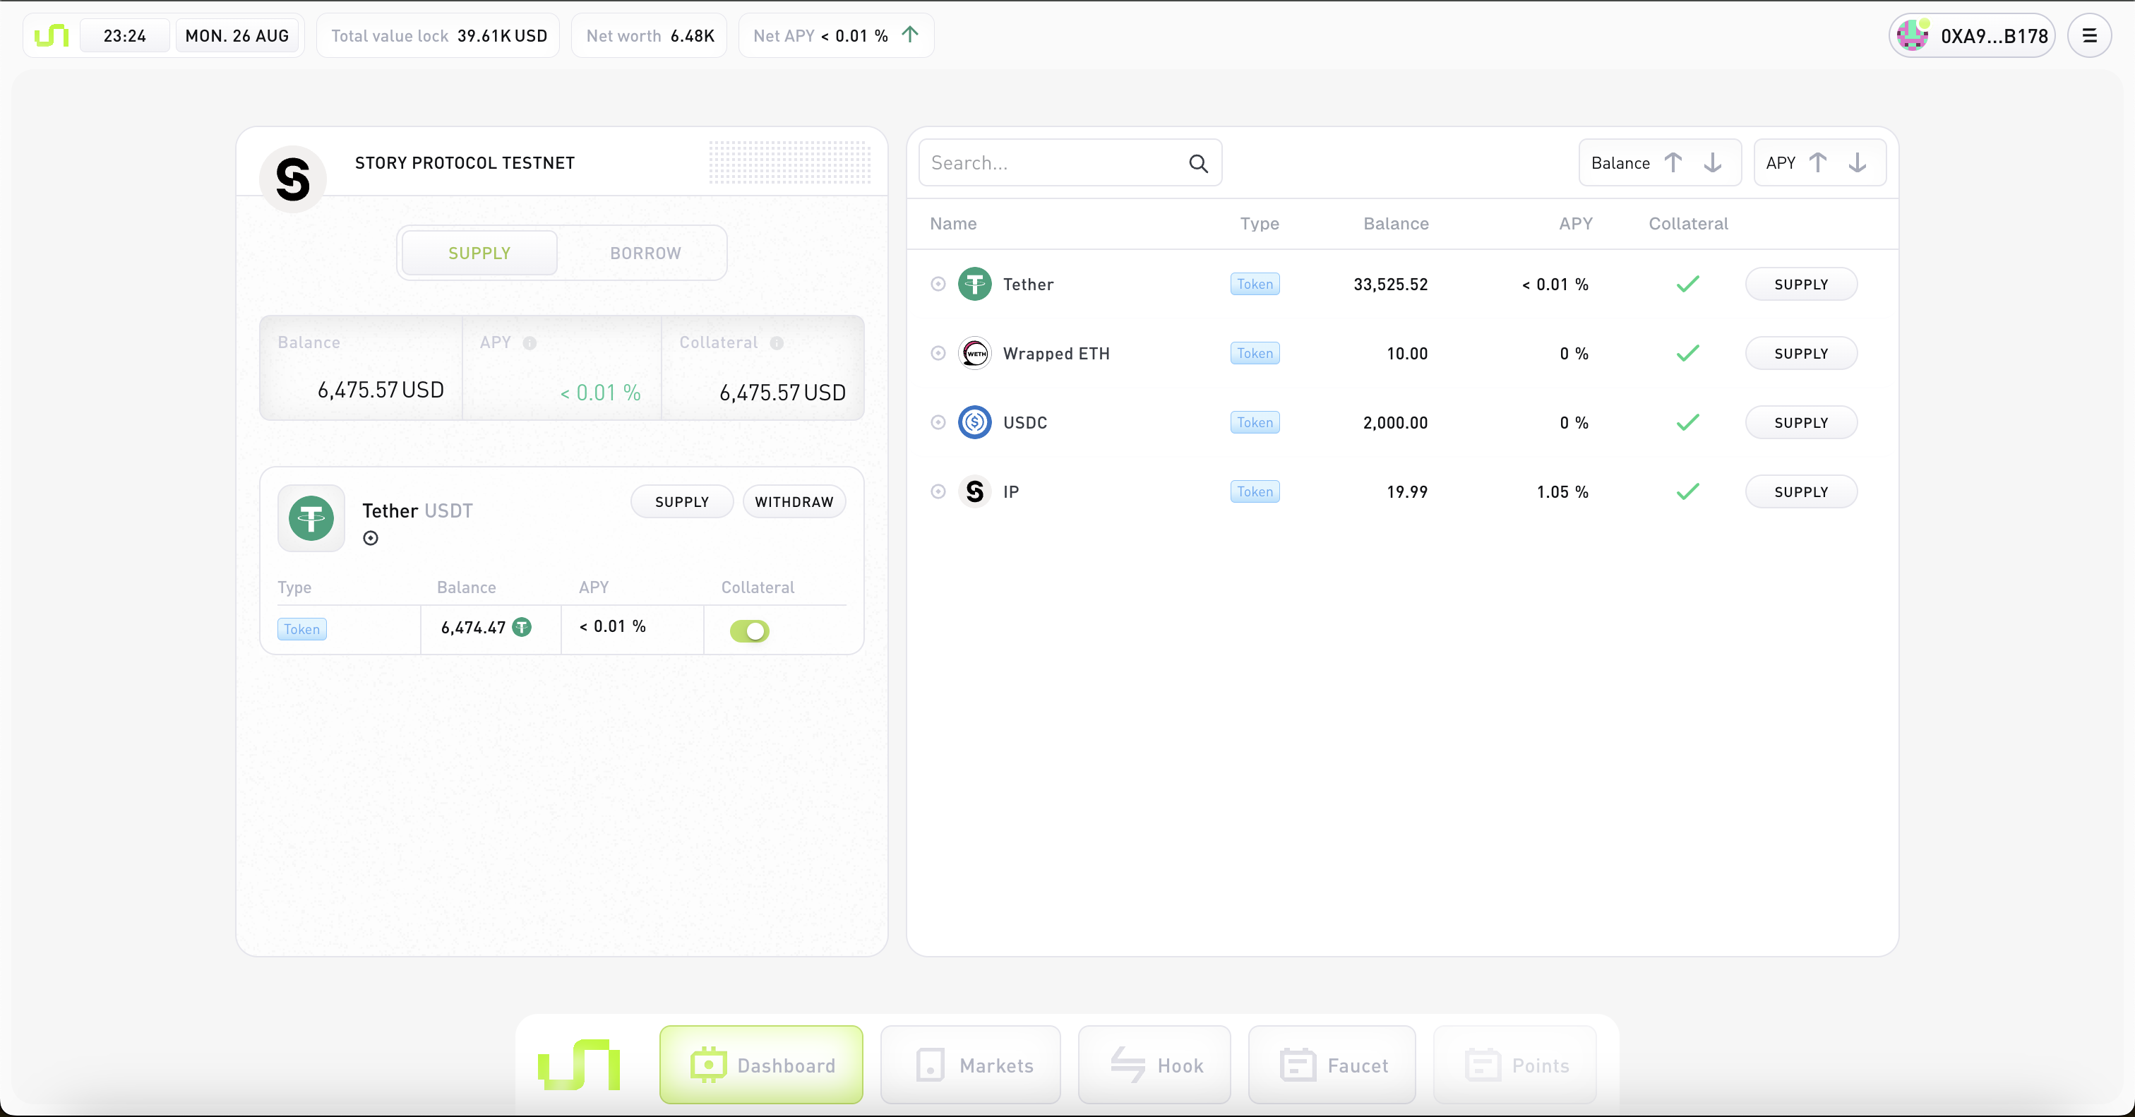2135x1117 pixels.
Task: Click IP collateral checkmark
Action: click(x=1687, y=492)
